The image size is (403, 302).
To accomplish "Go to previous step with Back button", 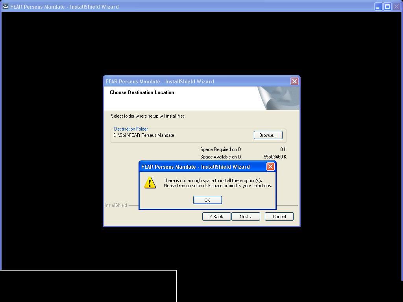I will point(216,217).
